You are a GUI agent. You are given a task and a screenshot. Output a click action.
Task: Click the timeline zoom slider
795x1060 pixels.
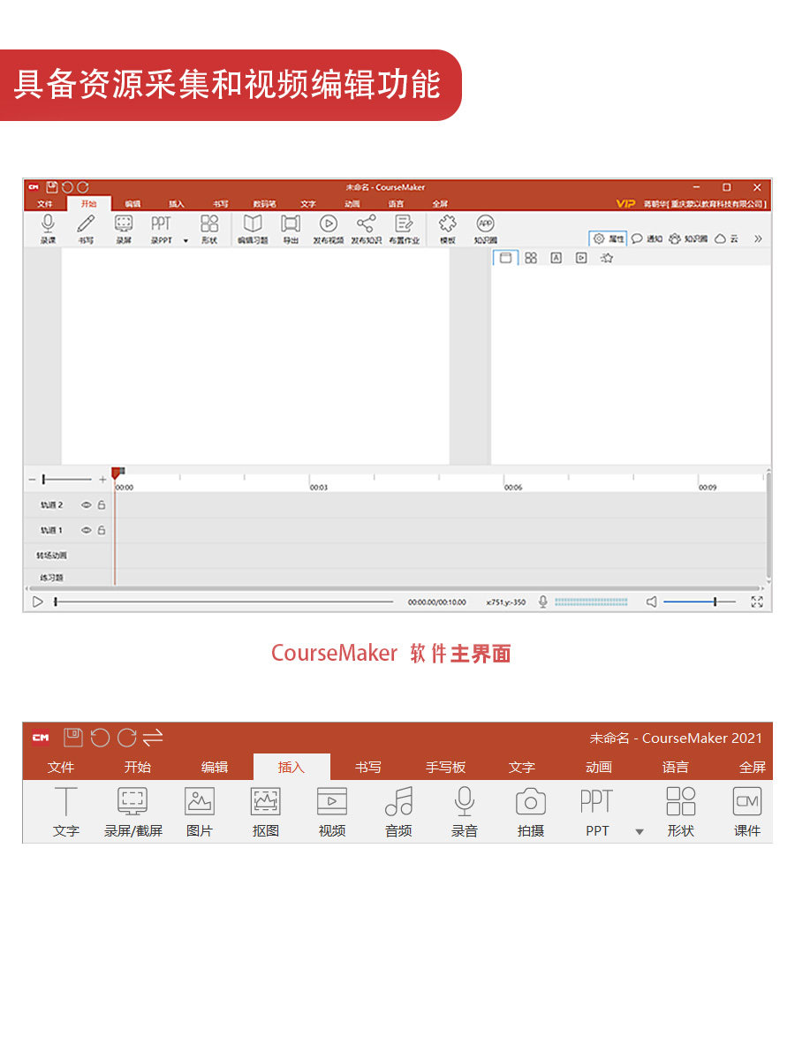click(67, 479)
